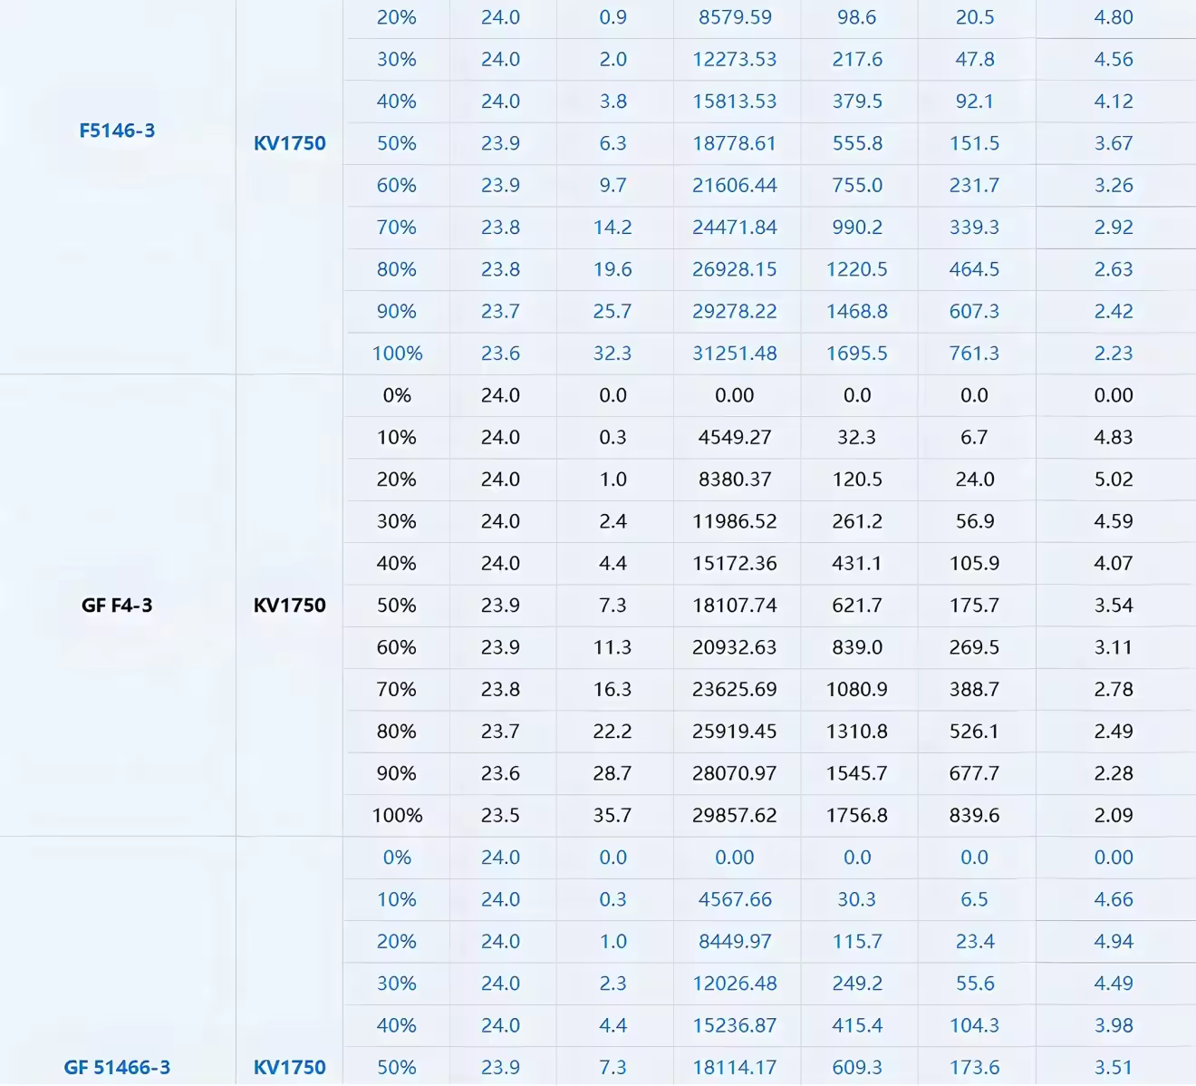The height and width of the screenshot is (1086, 1196).
Task: Click the GF 51466-3 propeller label
Action: click(117, 1068)
